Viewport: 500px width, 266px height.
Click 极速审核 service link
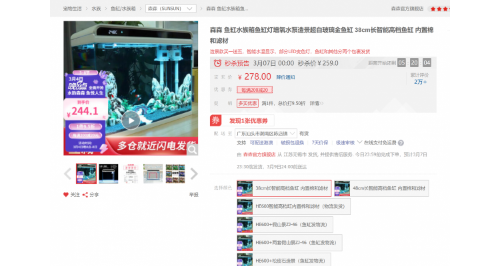tap(345, 142)
